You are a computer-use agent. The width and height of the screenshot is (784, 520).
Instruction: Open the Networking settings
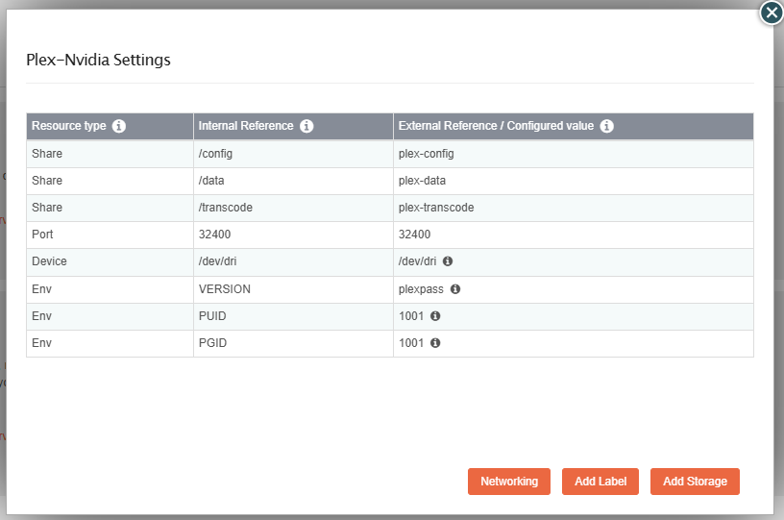[509, 482]
